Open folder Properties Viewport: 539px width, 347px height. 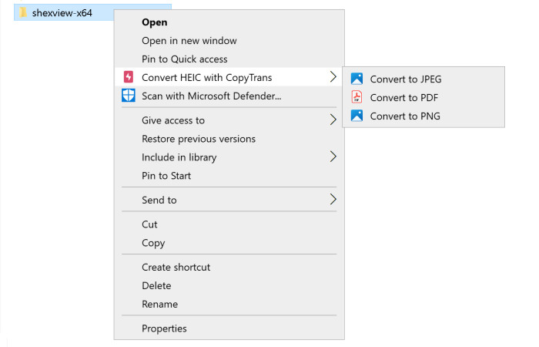click(164, 328)
